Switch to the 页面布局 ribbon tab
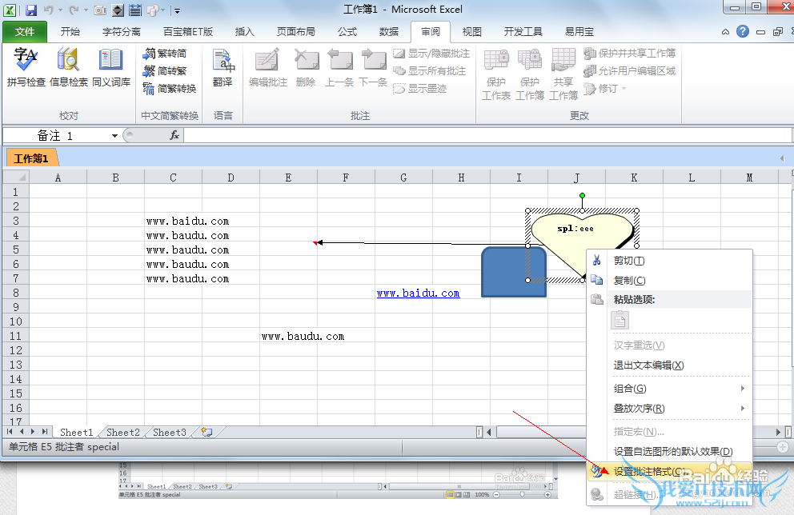Screen dimensions: 794x515 click(x=295, y=32)
